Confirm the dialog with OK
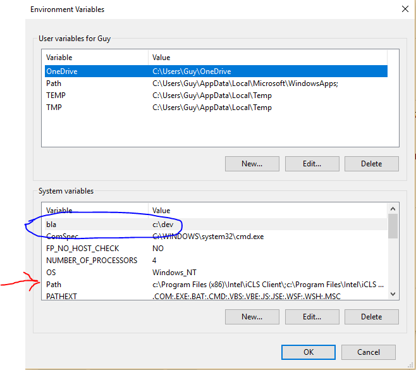This screenshot has height=370, width=416. pyautogui.click(x=309, y=352)
